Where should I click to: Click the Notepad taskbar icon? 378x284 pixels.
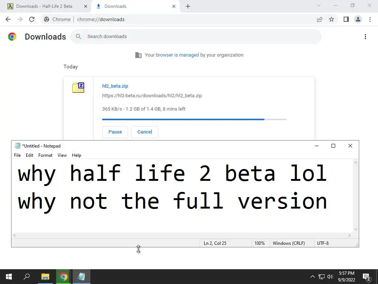pyautogui.click(x=81, y=277)
